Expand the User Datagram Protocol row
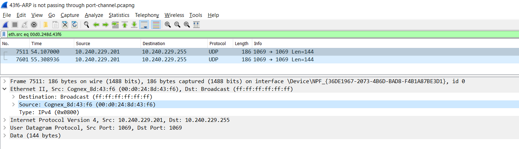Image resolution: width=519 pixels, height=149 pixels. 5,128
